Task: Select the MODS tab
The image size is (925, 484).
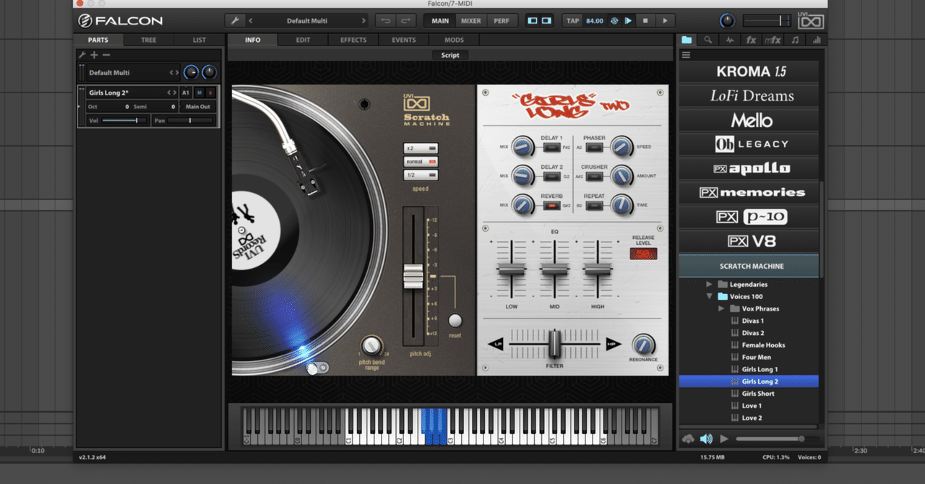Action: [x=455, y=40]
